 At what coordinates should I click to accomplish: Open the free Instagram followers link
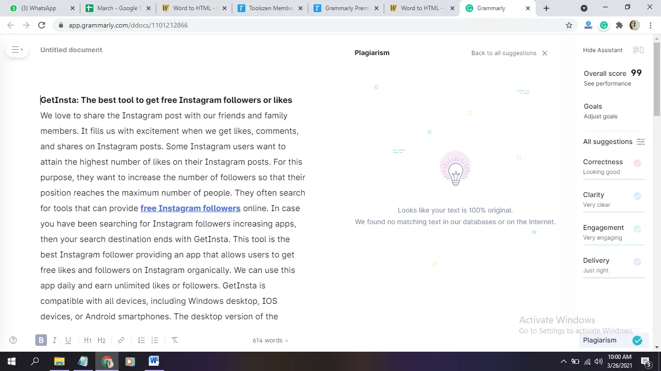(x=190, y=208)
